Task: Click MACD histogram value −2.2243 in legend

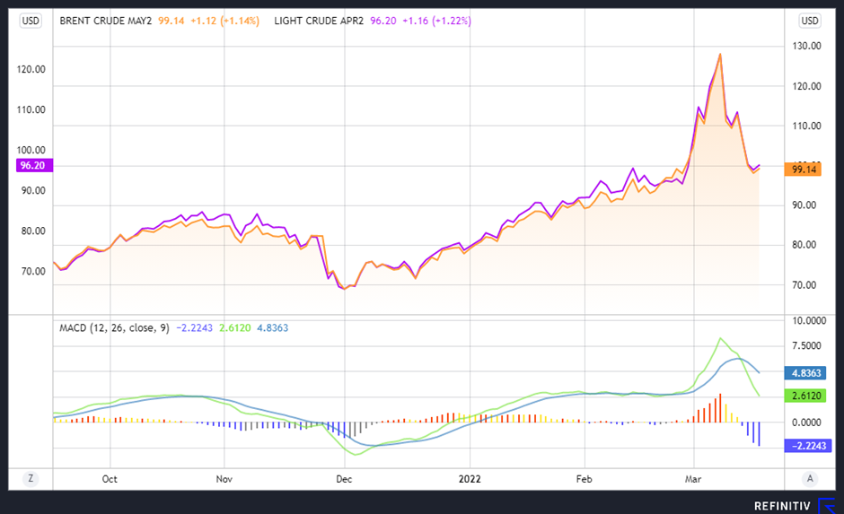Action: click(194, 328)
